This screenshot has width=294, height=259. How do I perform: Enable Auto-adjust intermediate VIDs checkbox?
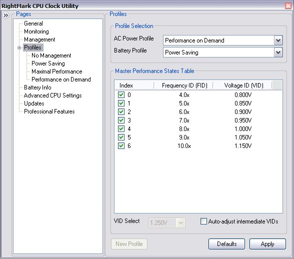click(203, 221)
